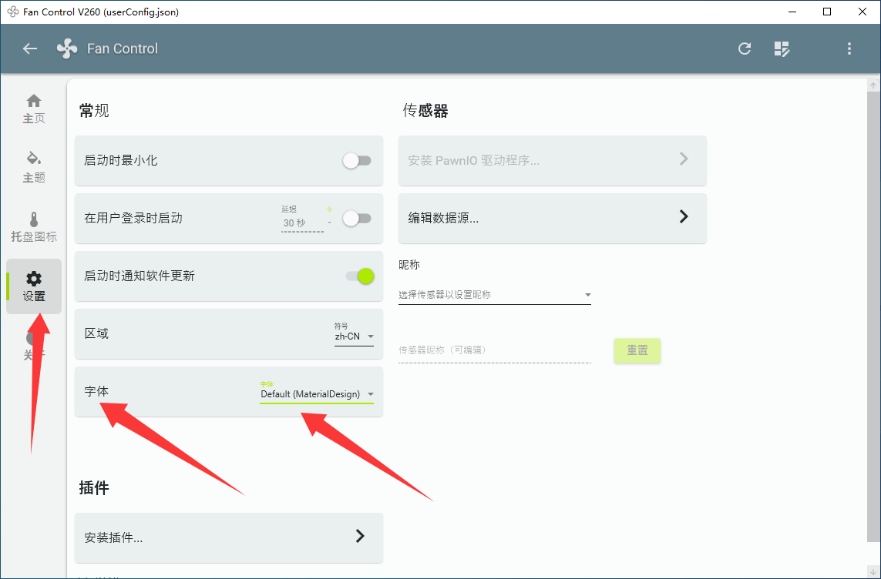Open the layout/dashboard icon near the refresh button

(x=782, y=49)
